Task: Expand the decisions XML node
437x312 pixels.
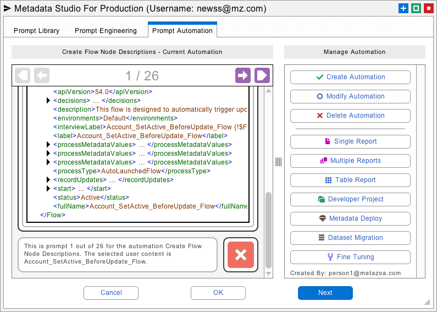Action: 48,101
